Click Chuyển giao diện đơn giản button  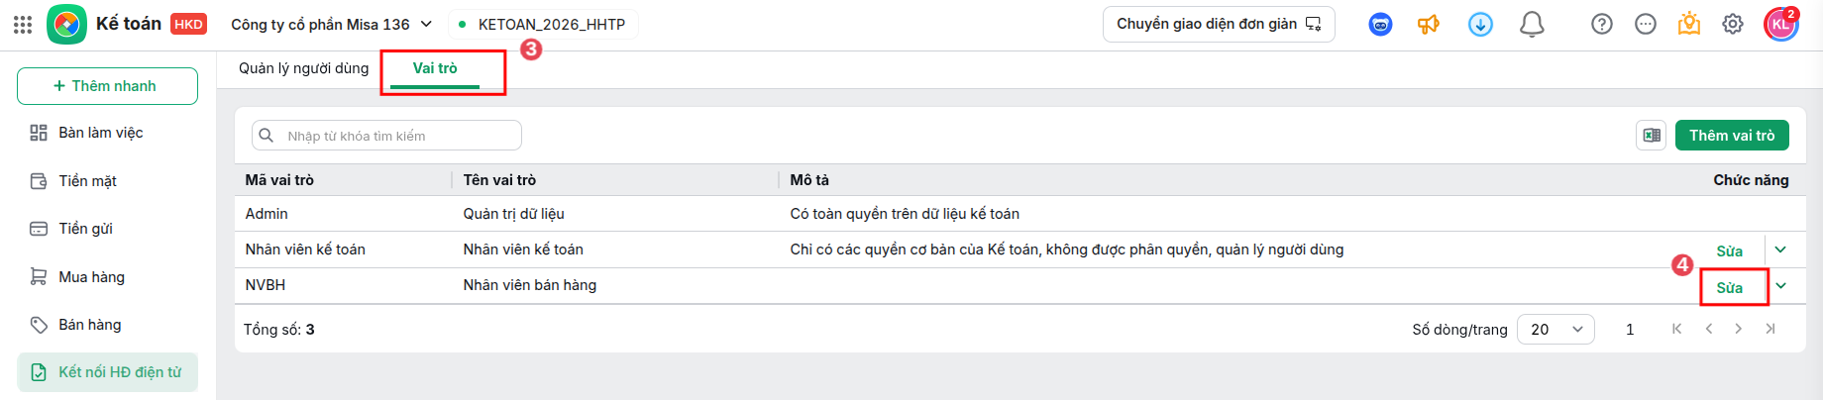(x=1219, y=24)
